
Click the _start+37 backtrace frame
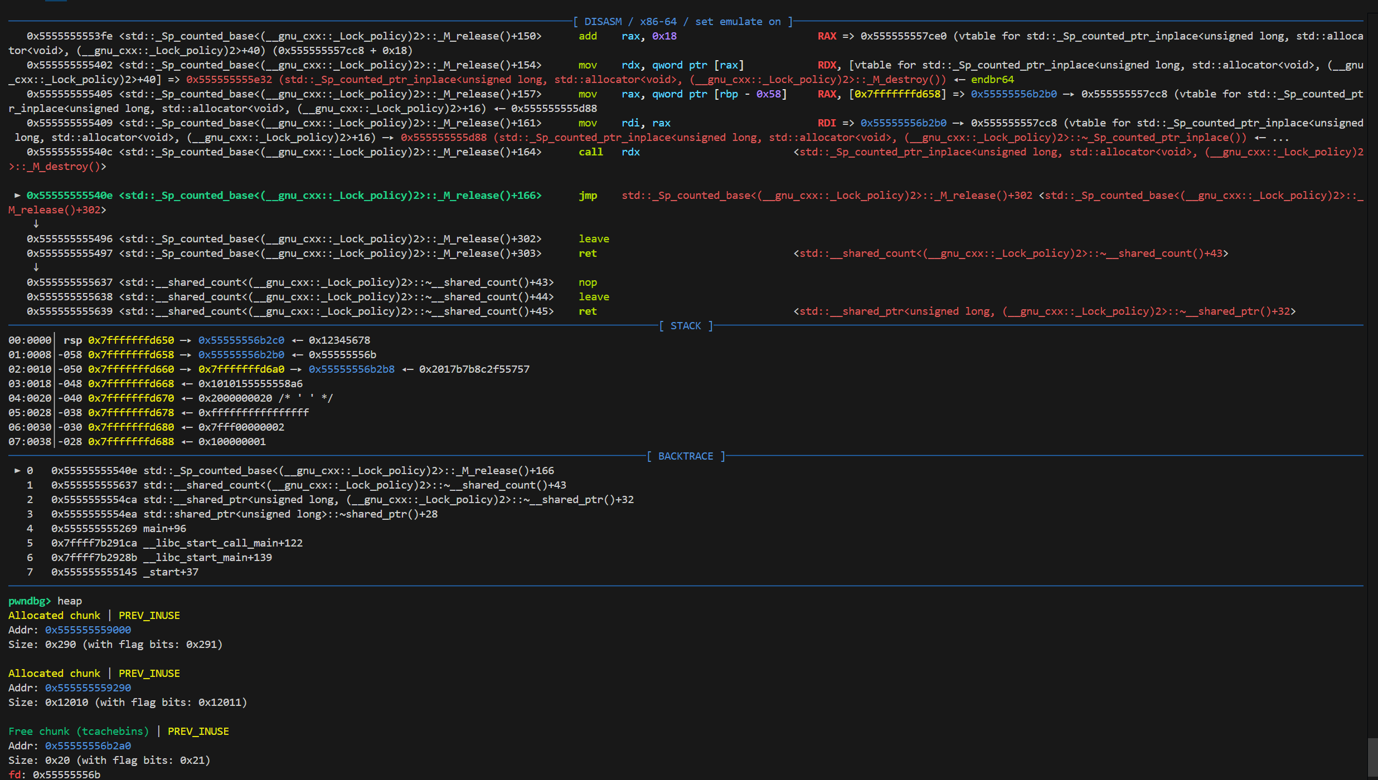[171, 572]
